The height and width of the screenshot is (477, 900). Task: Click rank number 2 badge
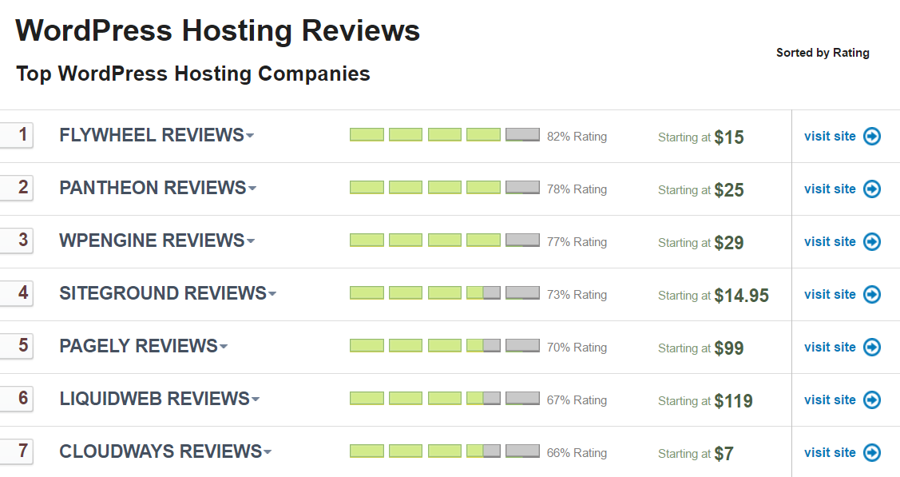click(x=18, y=188)
